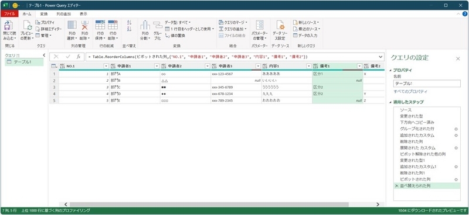This screenshot has width=469, height=215.
Task: Open filter dropdown for 内容1 column
Action: point(309,66)
